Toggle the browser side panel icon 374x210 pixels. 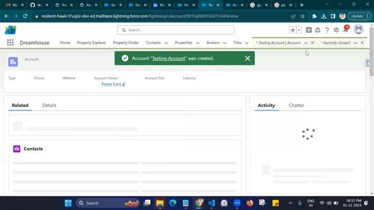click(333, 16)
